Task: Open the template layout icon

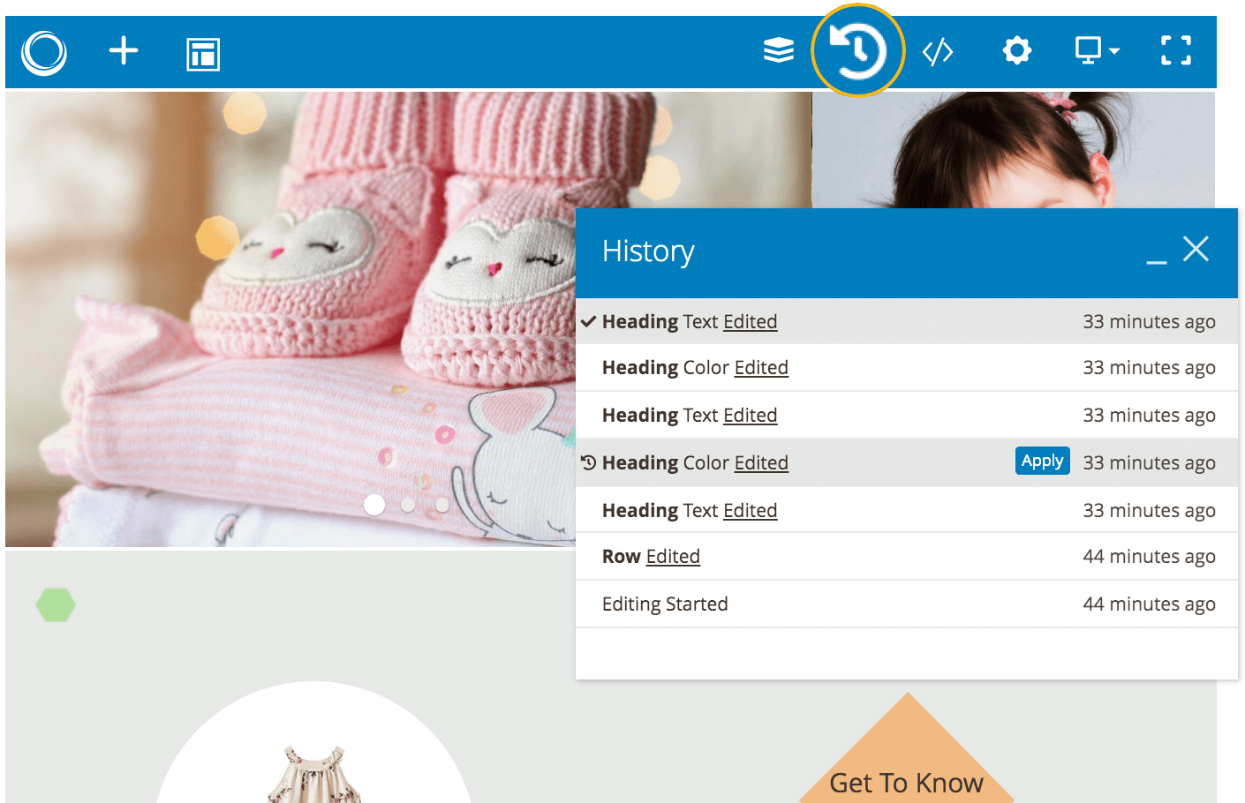Action: point(203,54)
